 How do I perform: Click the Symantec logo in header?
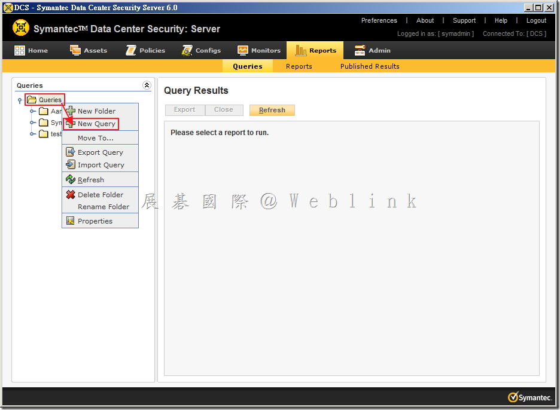click(21, 28)
